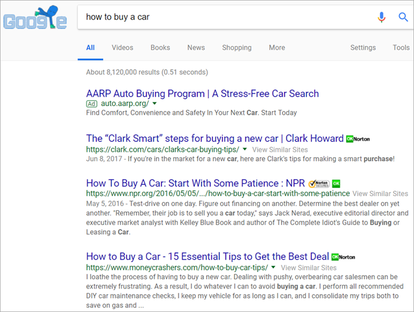Click the clark.com cars URL text
The height and width of the screenshot is (312, 414).
(x=163, y=150)
